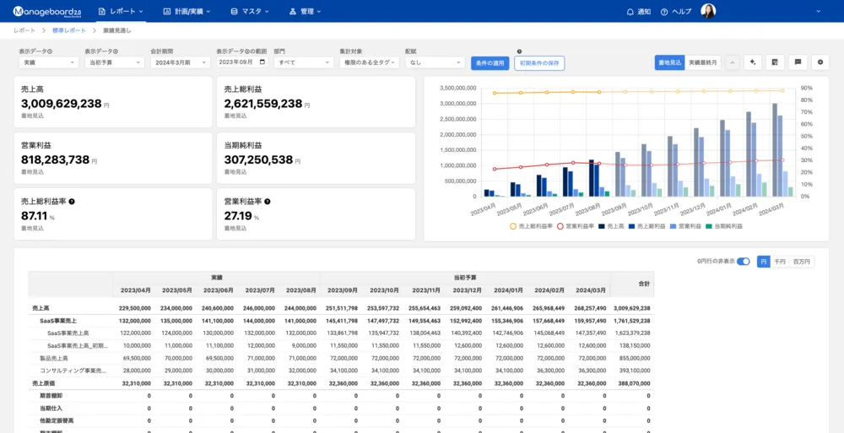The image size is (844, 433).
Task: Switch table units to 千円
Action: pos(779,262)
